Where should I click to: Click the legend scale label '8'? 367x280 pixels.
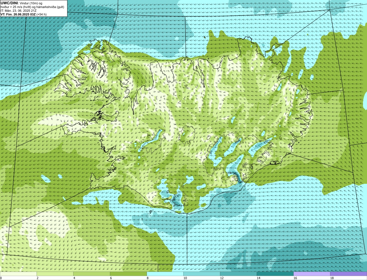click(x=148, y=278)
